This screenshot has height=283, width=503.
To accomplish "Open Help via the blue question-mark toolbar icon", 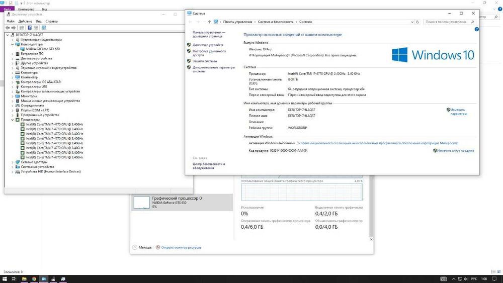I will coord(30,28).
